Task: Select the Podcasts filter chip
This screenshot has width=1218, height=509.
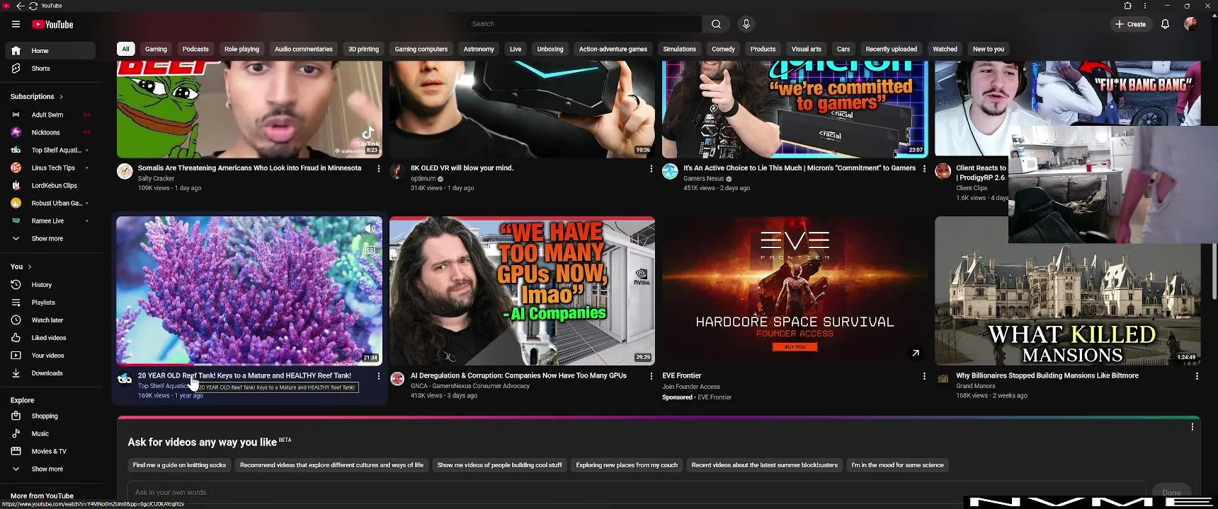Action: click(x=195, y=49)
